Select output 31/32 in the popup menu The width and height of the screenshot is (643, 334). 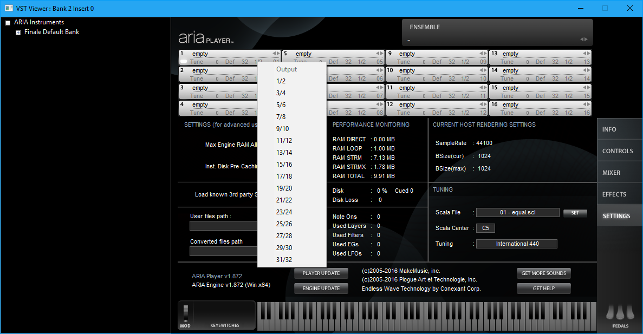[x=284, y=260]
